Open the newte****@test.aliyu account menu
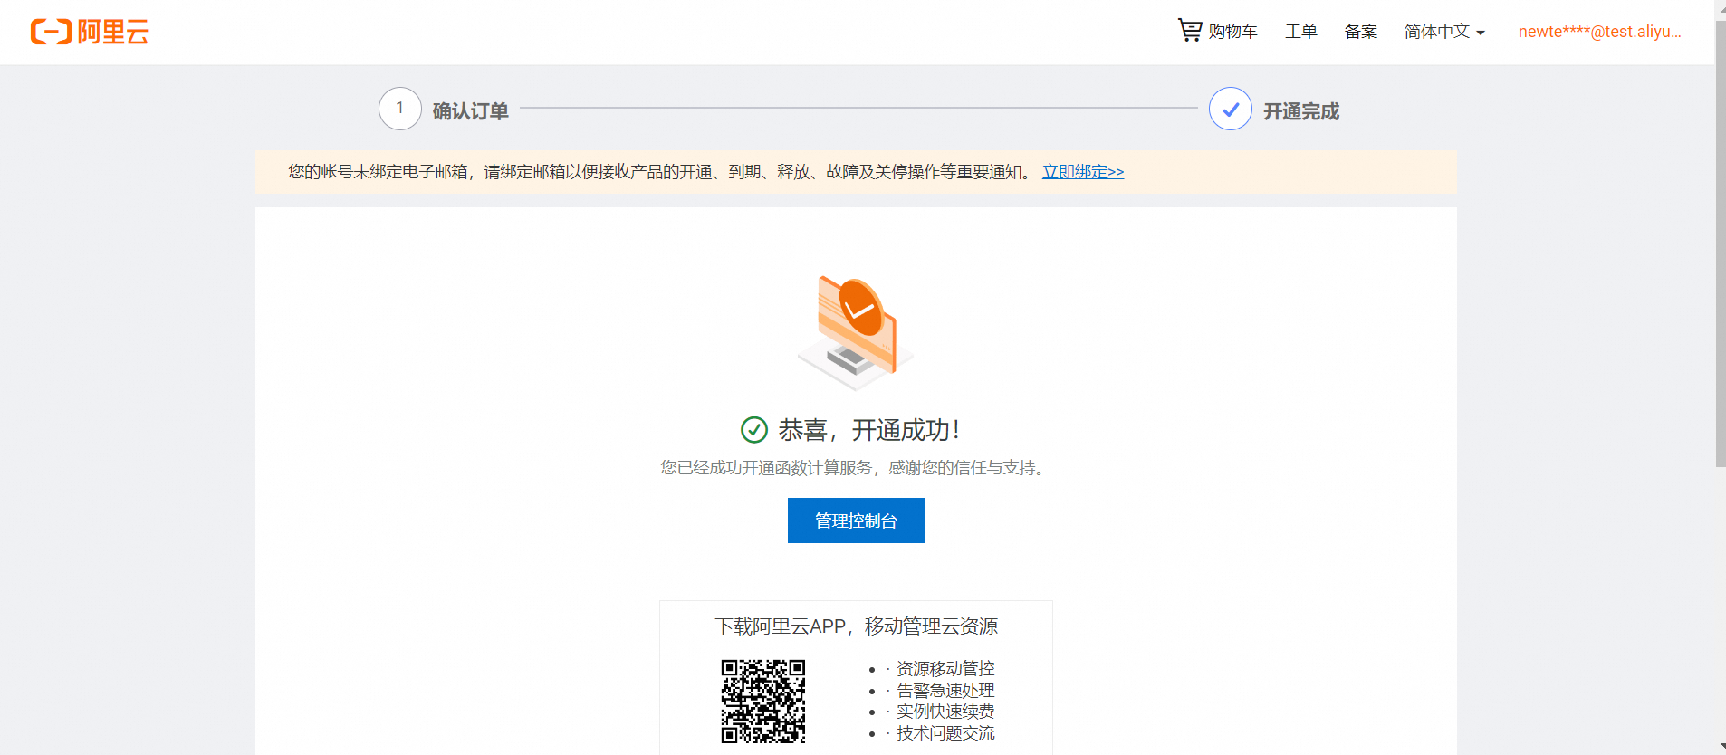The width and height of the screenshot is (1726, 755). tap(1600, 32)
